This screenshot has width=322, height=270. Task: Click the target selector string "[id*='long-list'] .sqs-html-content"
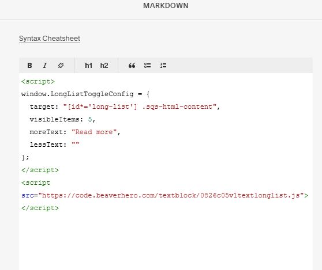[140, 107]
